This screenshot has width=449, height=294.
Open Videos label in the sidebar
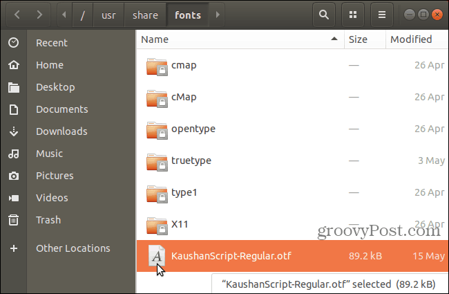coord(52,198)
